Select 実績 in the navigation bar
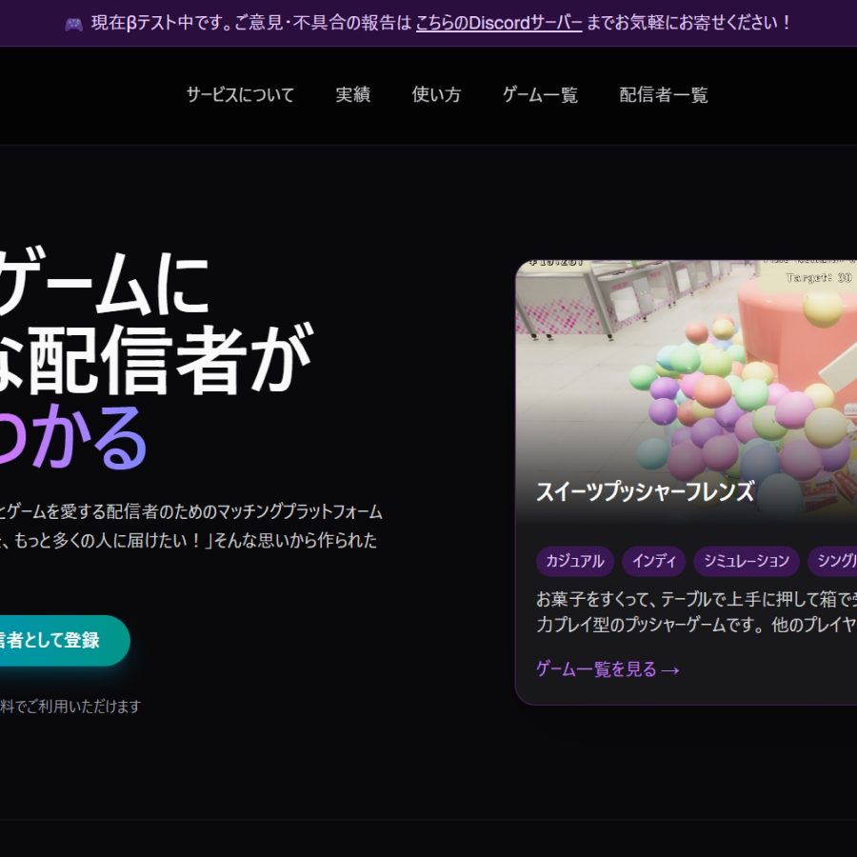 tap(351, 95)
